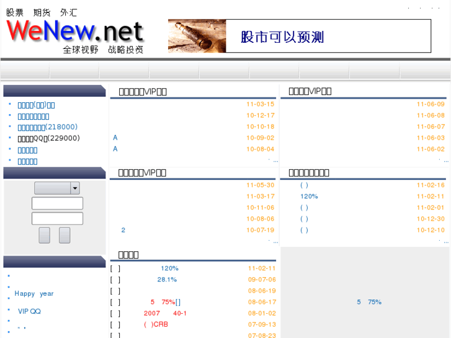This screenshot has height=338, width=451.
Task: Click the 全球视野 战略投资 slogan text
Action: point(103,50)
